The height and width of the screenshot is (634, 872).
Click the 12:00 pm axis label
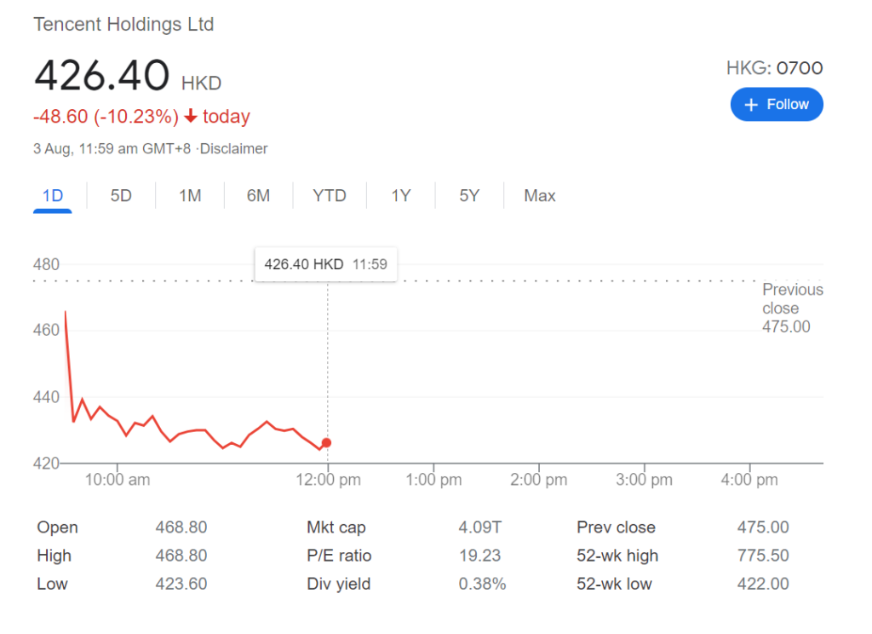point(328,480)
